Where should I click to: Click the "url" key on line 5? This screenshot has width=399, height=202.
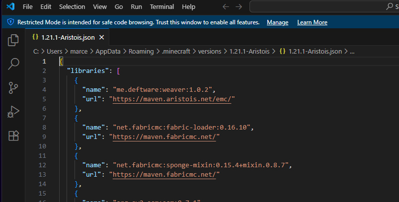91,99
